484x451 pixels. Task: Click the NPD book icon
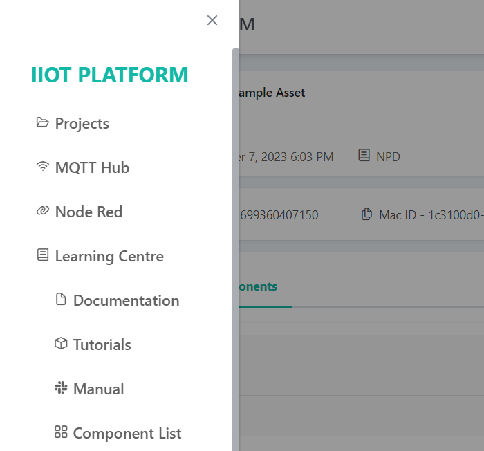(364, 156)
